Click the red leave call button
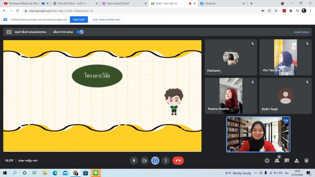 coord(178,161)
